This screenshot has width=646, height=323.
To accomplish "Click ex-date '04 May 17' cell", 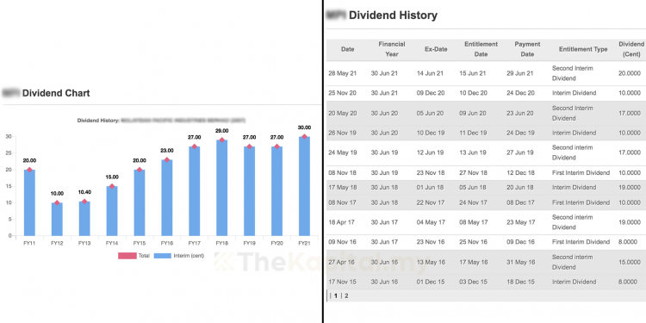I will 431,222.
